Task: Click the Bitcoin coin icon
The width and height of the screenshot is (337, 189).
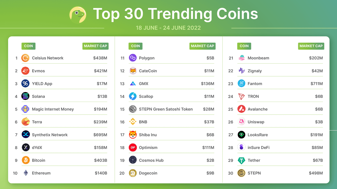Action: (26, 160)
